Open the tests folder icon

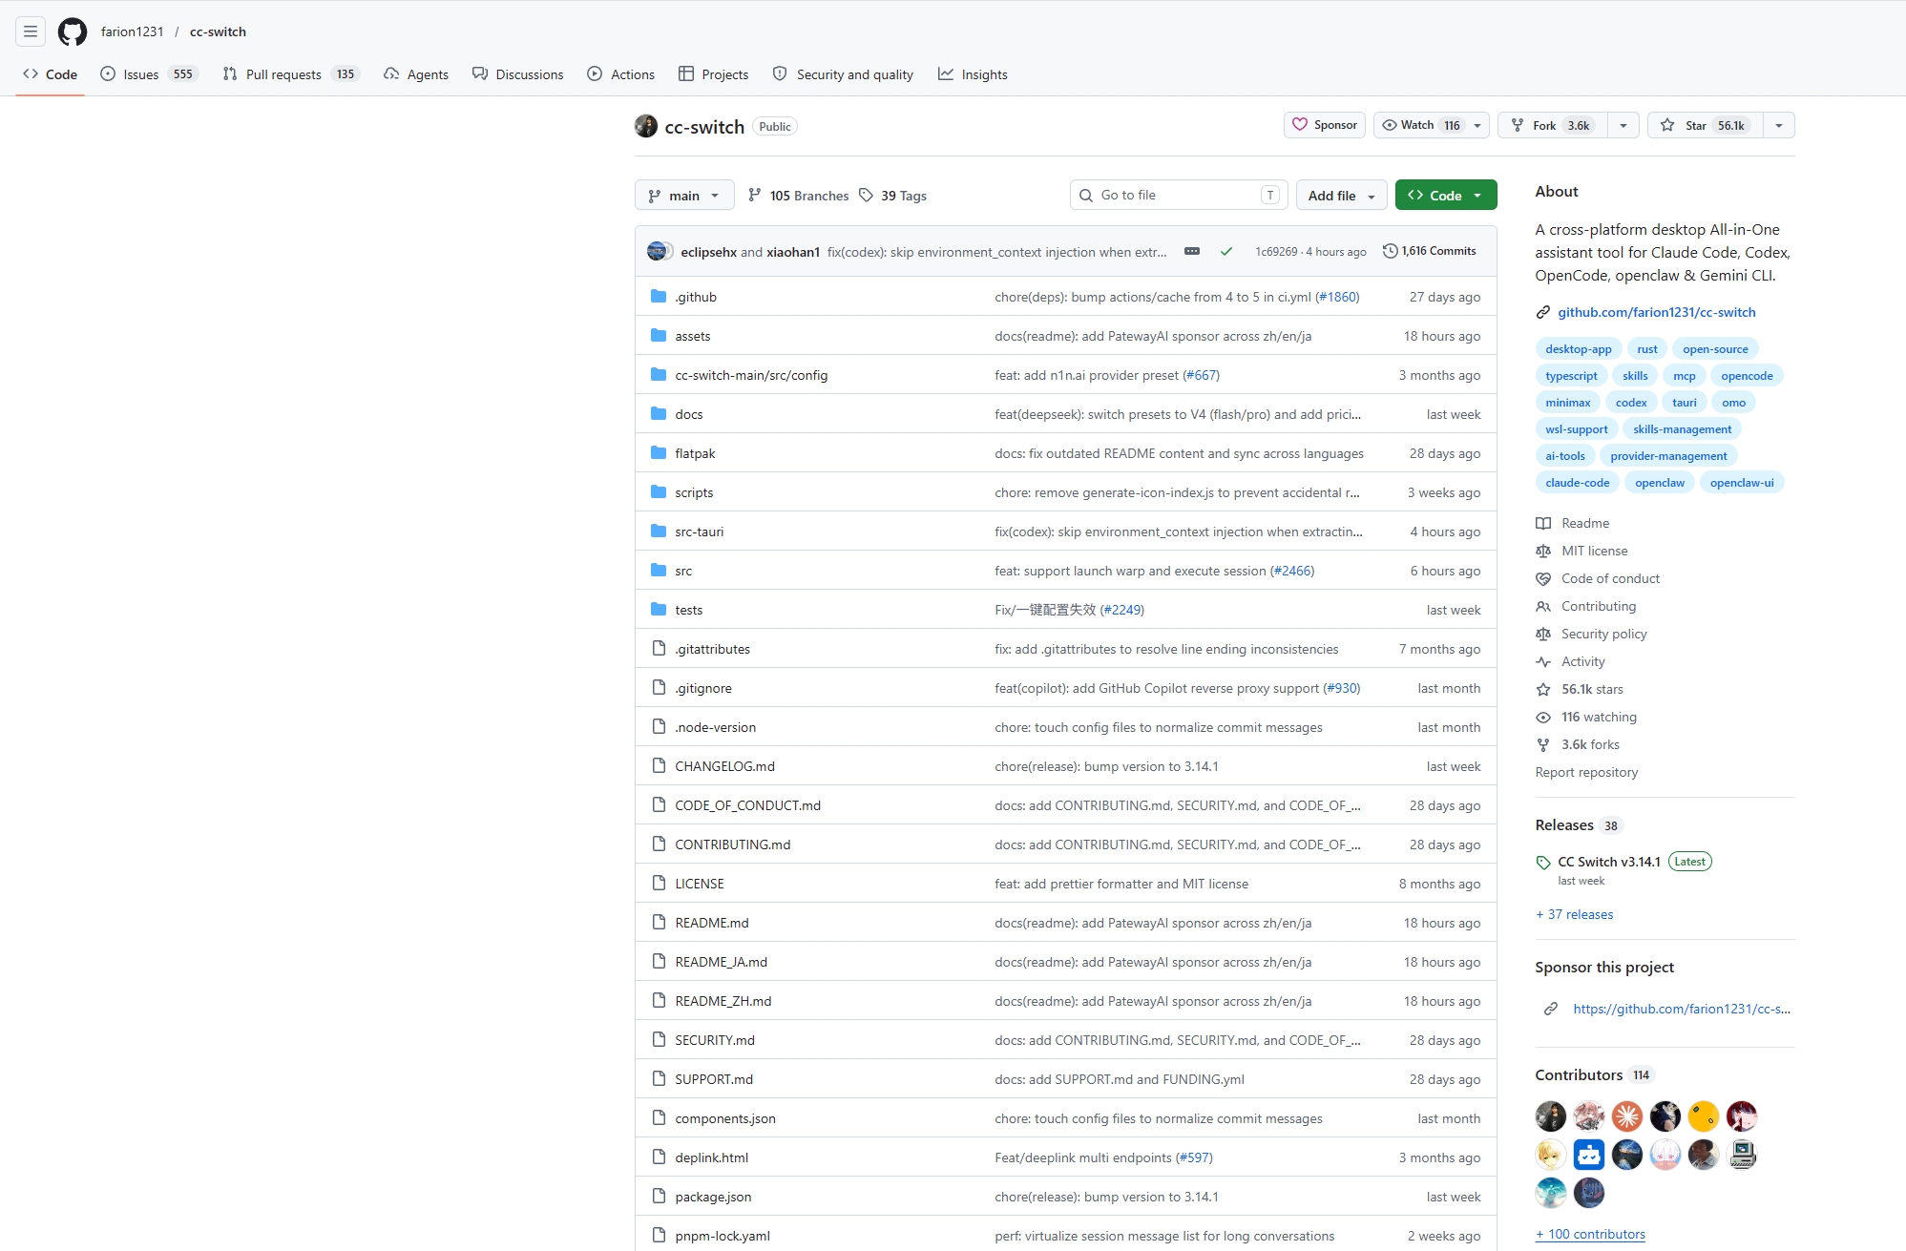[659, 610]
